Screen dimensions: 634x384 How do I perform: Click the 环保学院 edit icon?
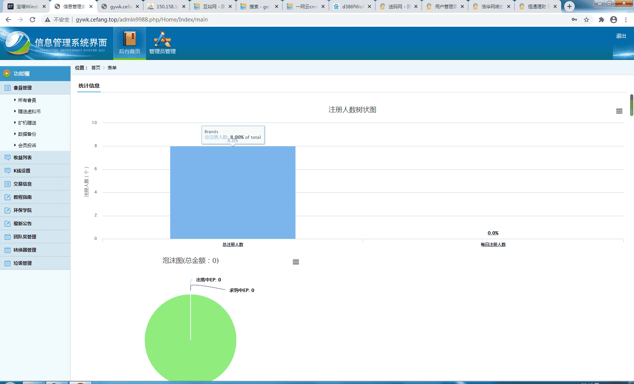(8, 210)
